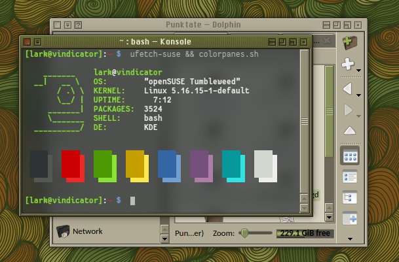Open the back history dropdown arrow

359,95
